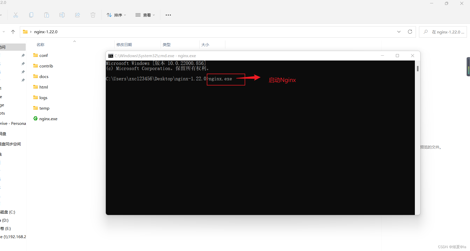Expand the recent locations chevron near navigation arrows
The image size is (470, 251).
[x=4, y=32]
